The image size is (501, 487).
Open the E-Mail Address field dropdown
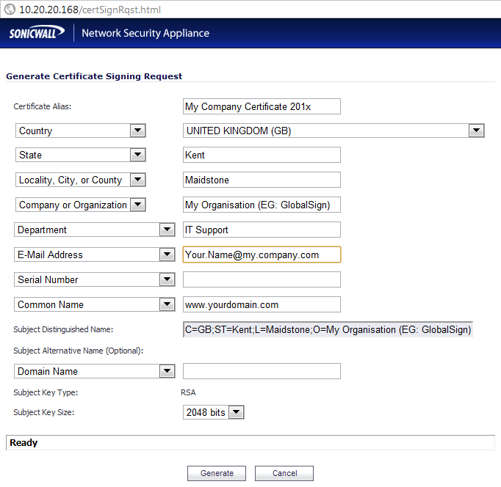click(x=94, y=255)
